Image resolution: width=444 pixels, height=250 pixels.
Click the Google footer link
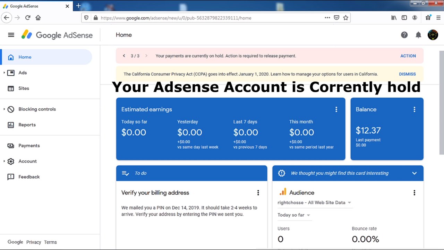[15, 242]
